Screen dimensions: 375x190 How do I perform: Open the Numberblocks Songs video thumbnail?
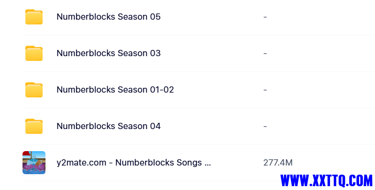point(34,163)
